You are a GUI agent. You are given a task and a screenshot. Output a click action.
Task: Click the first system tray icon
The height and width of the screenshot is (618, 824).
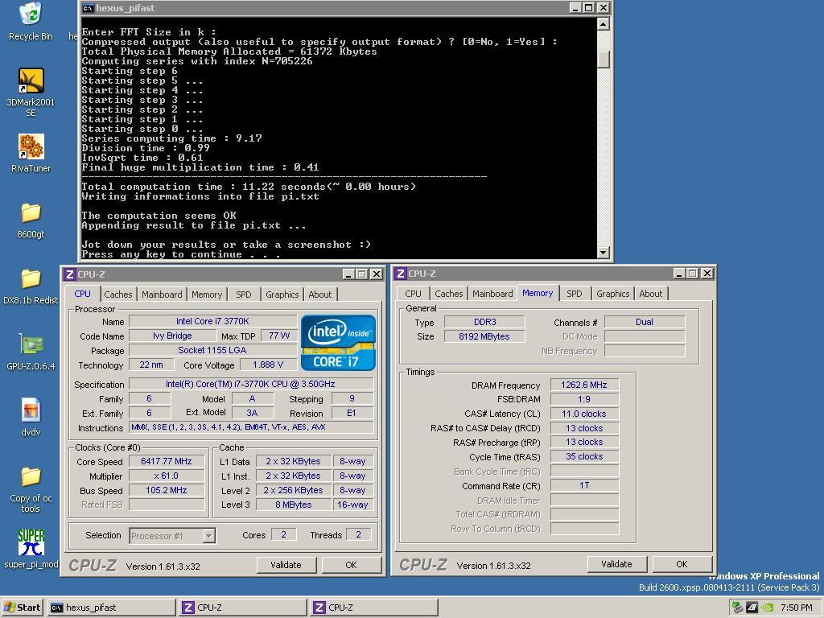click(737, 608)
